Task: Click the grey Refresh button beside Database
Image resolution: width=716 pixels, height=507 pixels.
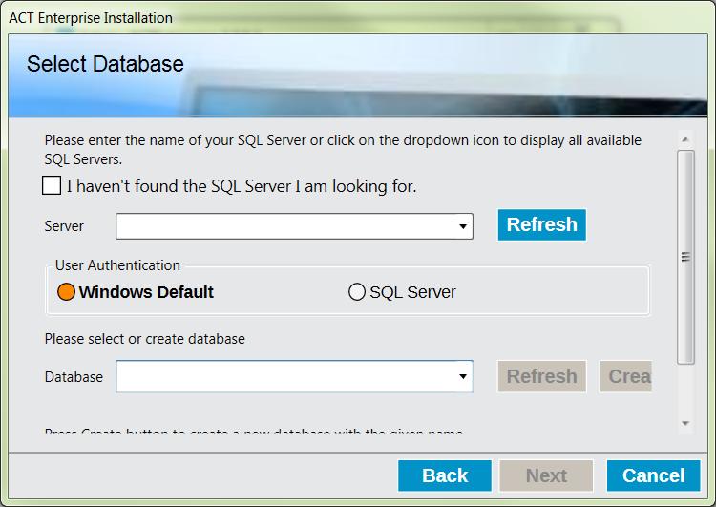Action: (x=541, y=376)
